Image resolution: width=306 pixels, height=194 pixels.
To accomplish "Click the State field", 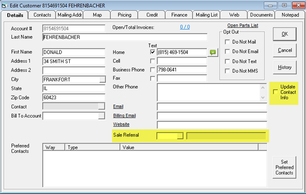I will [74, 88].
